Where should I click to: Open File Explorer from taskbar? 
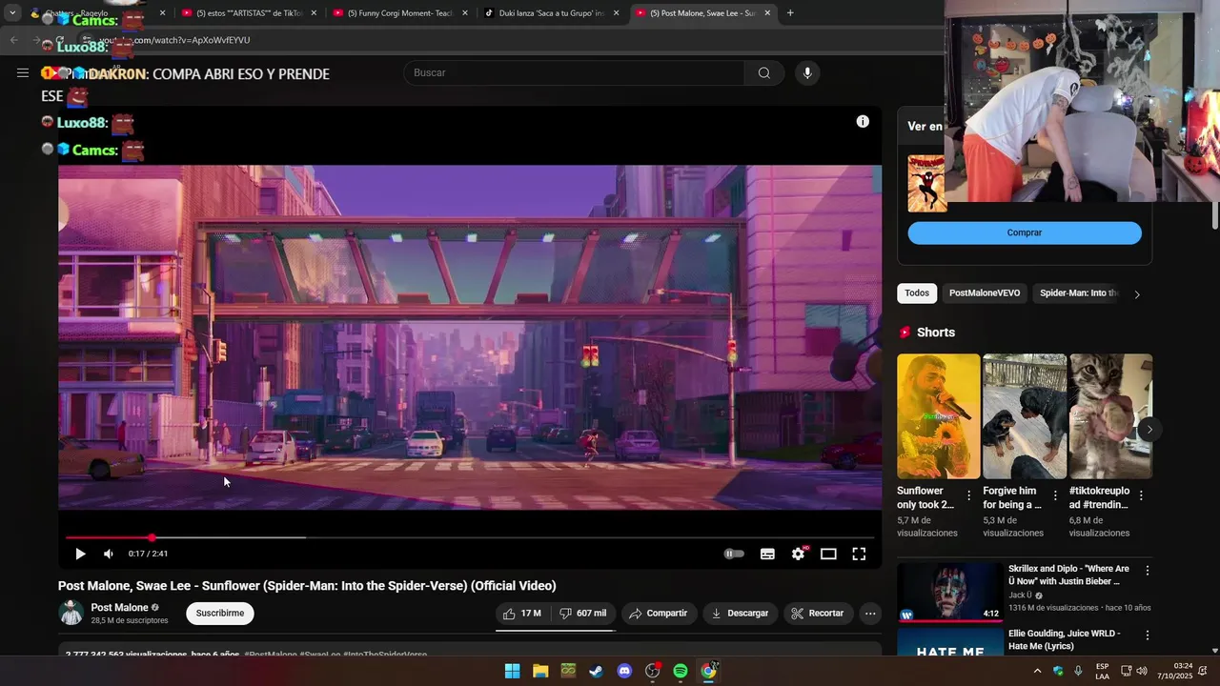click(540, 671)
